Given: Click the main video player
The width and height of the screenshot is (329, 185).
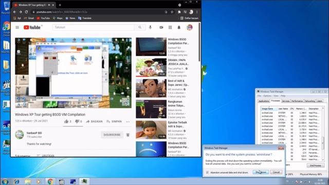Looking at the screenshot, I should (73, 73).
